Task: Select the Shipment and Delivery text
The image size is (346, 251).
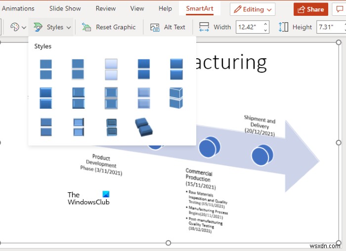Action: (x=259, y=125)
